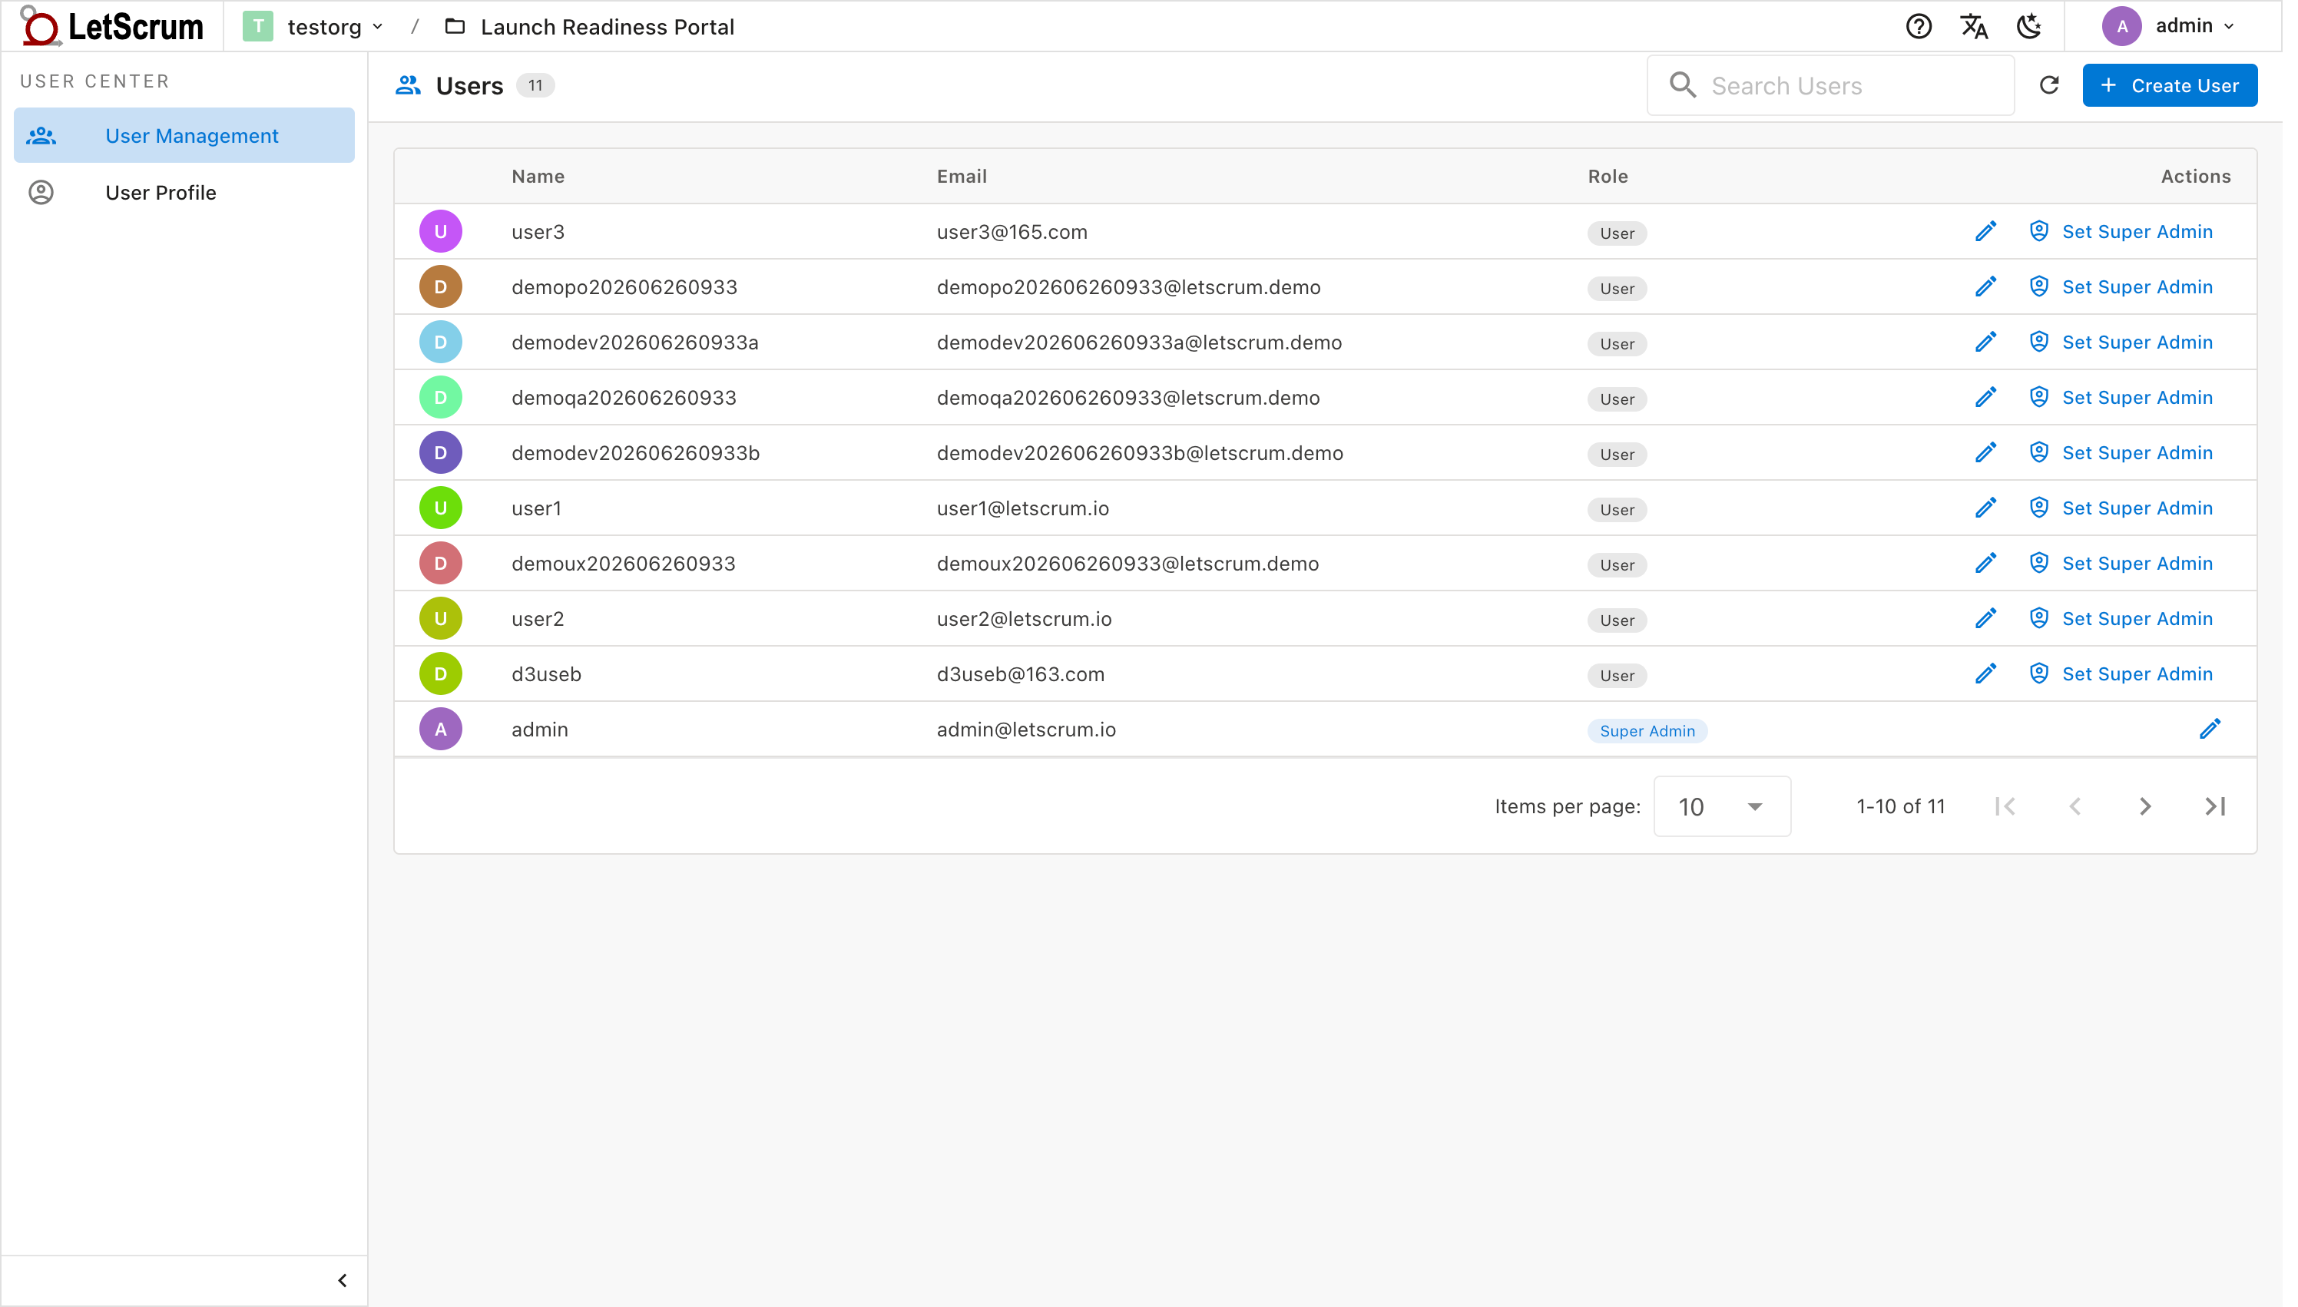The height and width of the screenshot is (1307, 2298).
Task: Edit the admin user row
Action: 2210,729
